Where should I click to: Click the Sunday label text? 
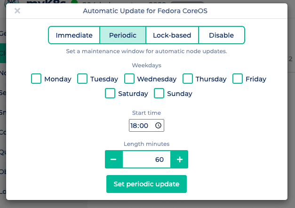(180, 94)
